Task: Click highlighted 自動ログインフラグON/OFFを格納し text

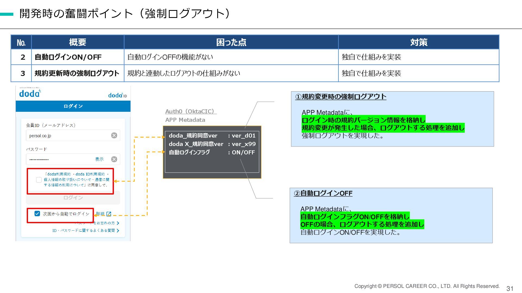Action: (355, 216)
